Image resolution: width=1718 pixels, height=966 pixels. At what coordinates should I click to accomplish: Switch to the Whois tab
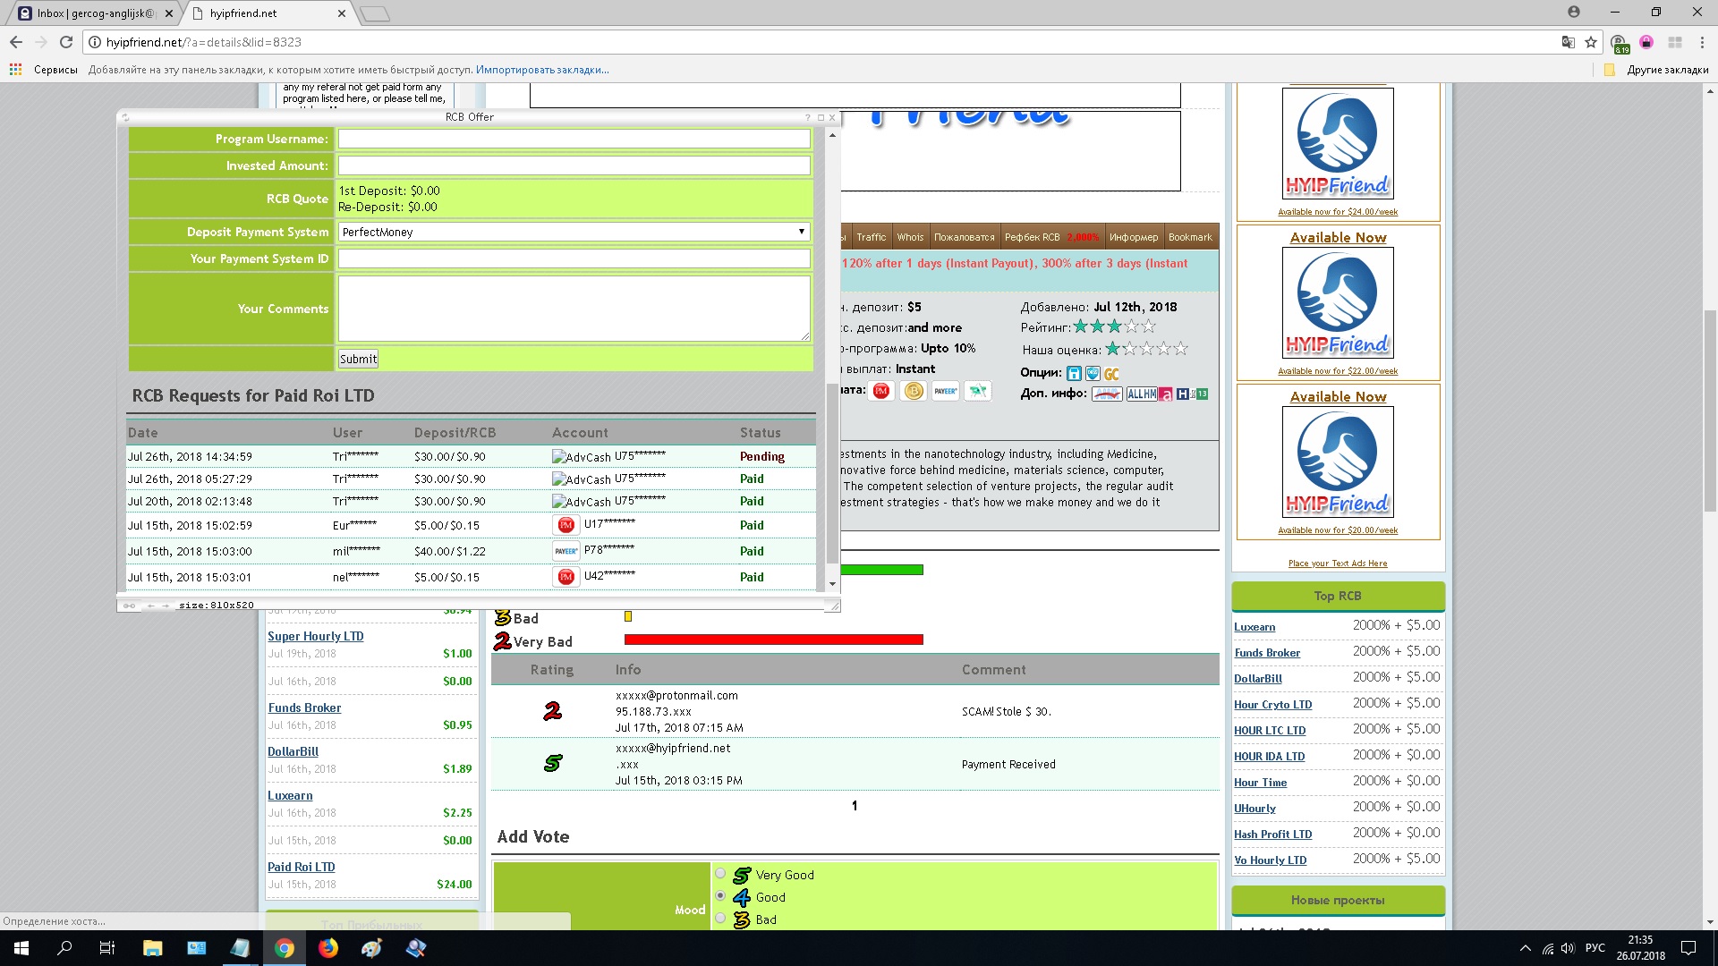tap(910, 237)
